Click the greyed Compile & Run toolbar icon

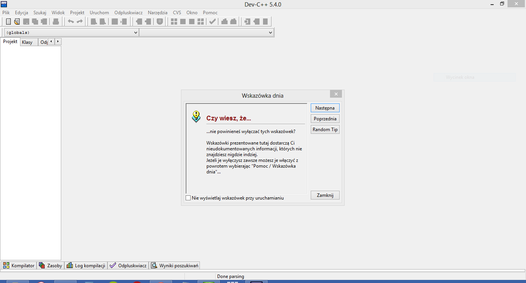pos(192,22)
